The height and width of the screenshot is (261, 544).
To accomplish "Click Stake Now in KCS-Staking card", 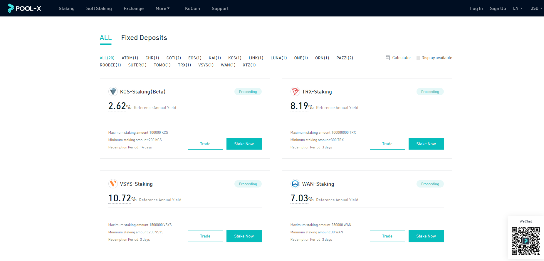I will (244, 144).
